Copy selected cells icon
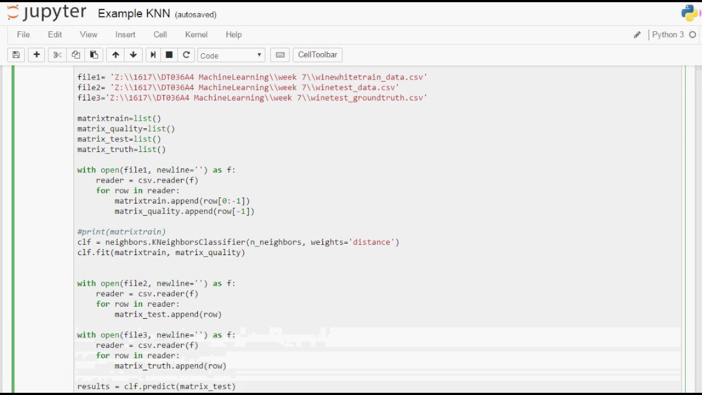The image size is (702, 395). pos(76,55)
